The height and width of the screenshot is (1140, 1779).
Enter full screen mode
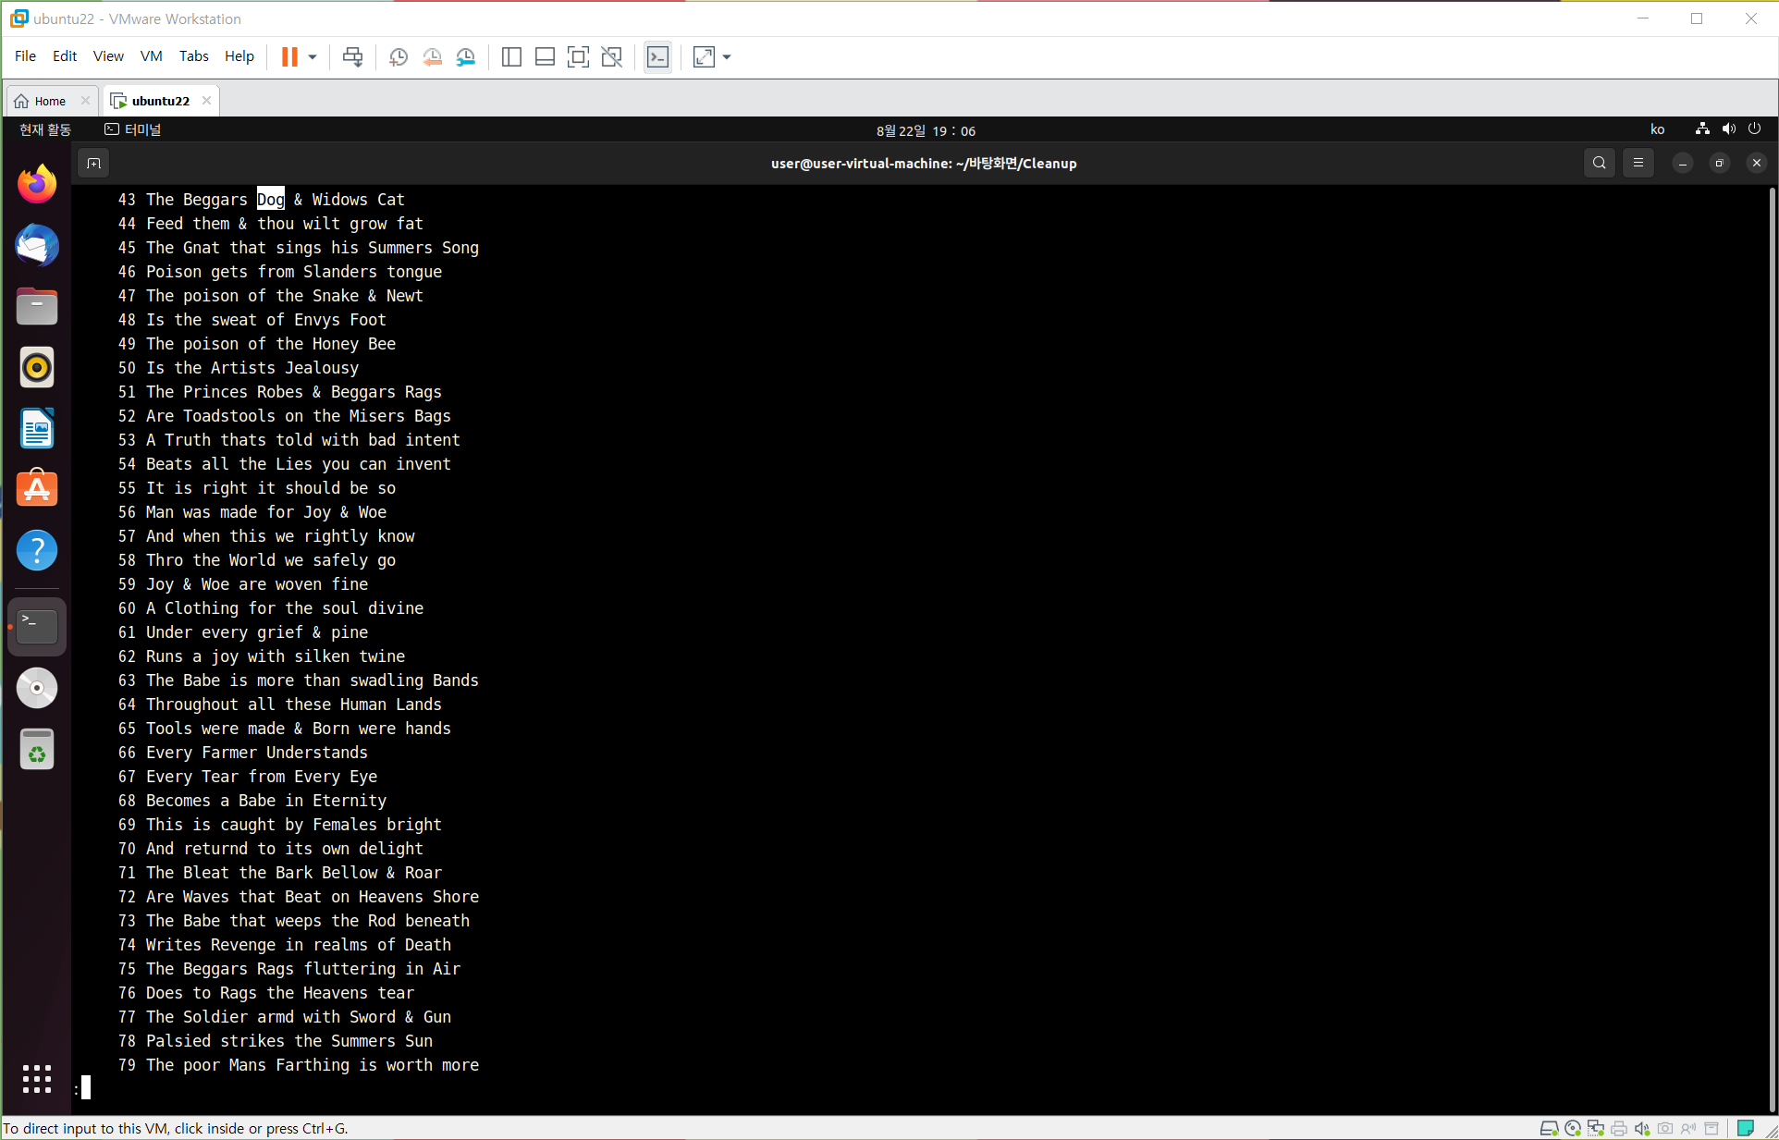click(x=578, y=57)
